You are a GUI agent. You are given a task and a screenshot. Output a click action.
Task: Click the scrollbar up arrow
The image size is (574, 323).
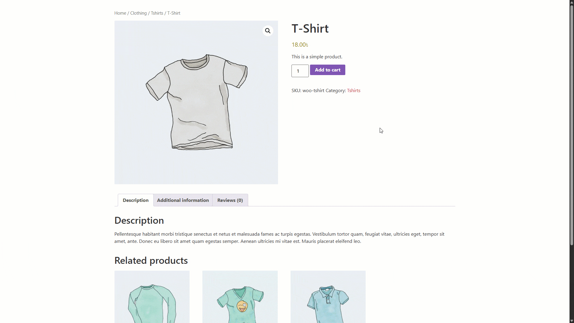click(572, 2)
